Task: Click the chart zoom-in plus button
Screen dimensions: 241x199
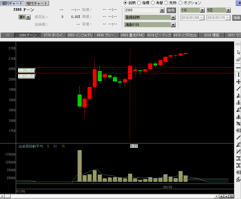Action: pos(221,196)
